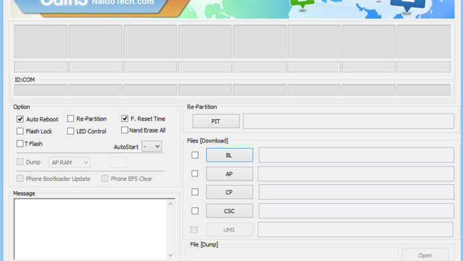Check the T Flash option

(20, 144)
